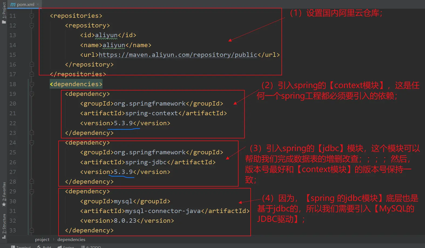
Task: Toggle fold marker at line 17 closing repositories
Action: tap(32, 74)
